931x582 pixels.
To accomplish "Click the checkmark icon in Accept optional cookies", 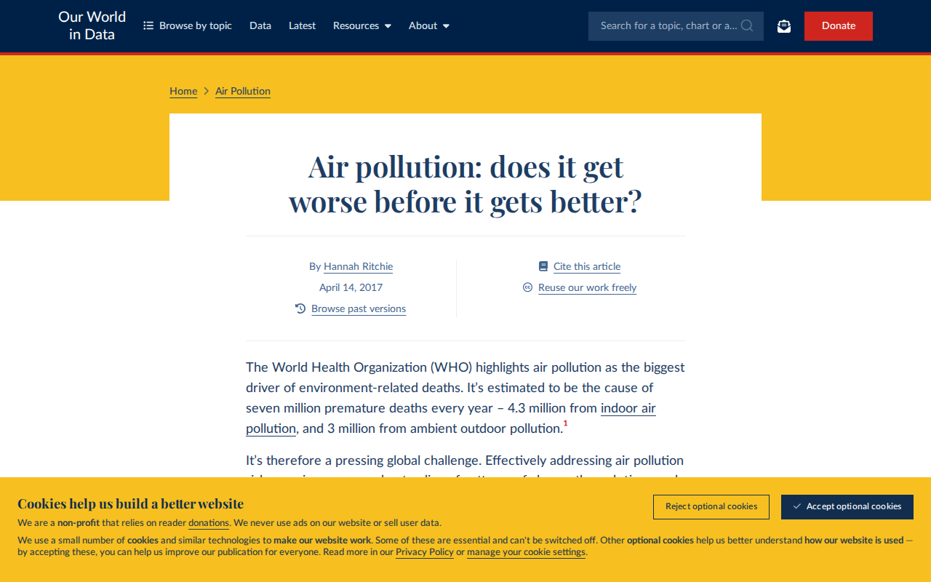I will 797,506.
